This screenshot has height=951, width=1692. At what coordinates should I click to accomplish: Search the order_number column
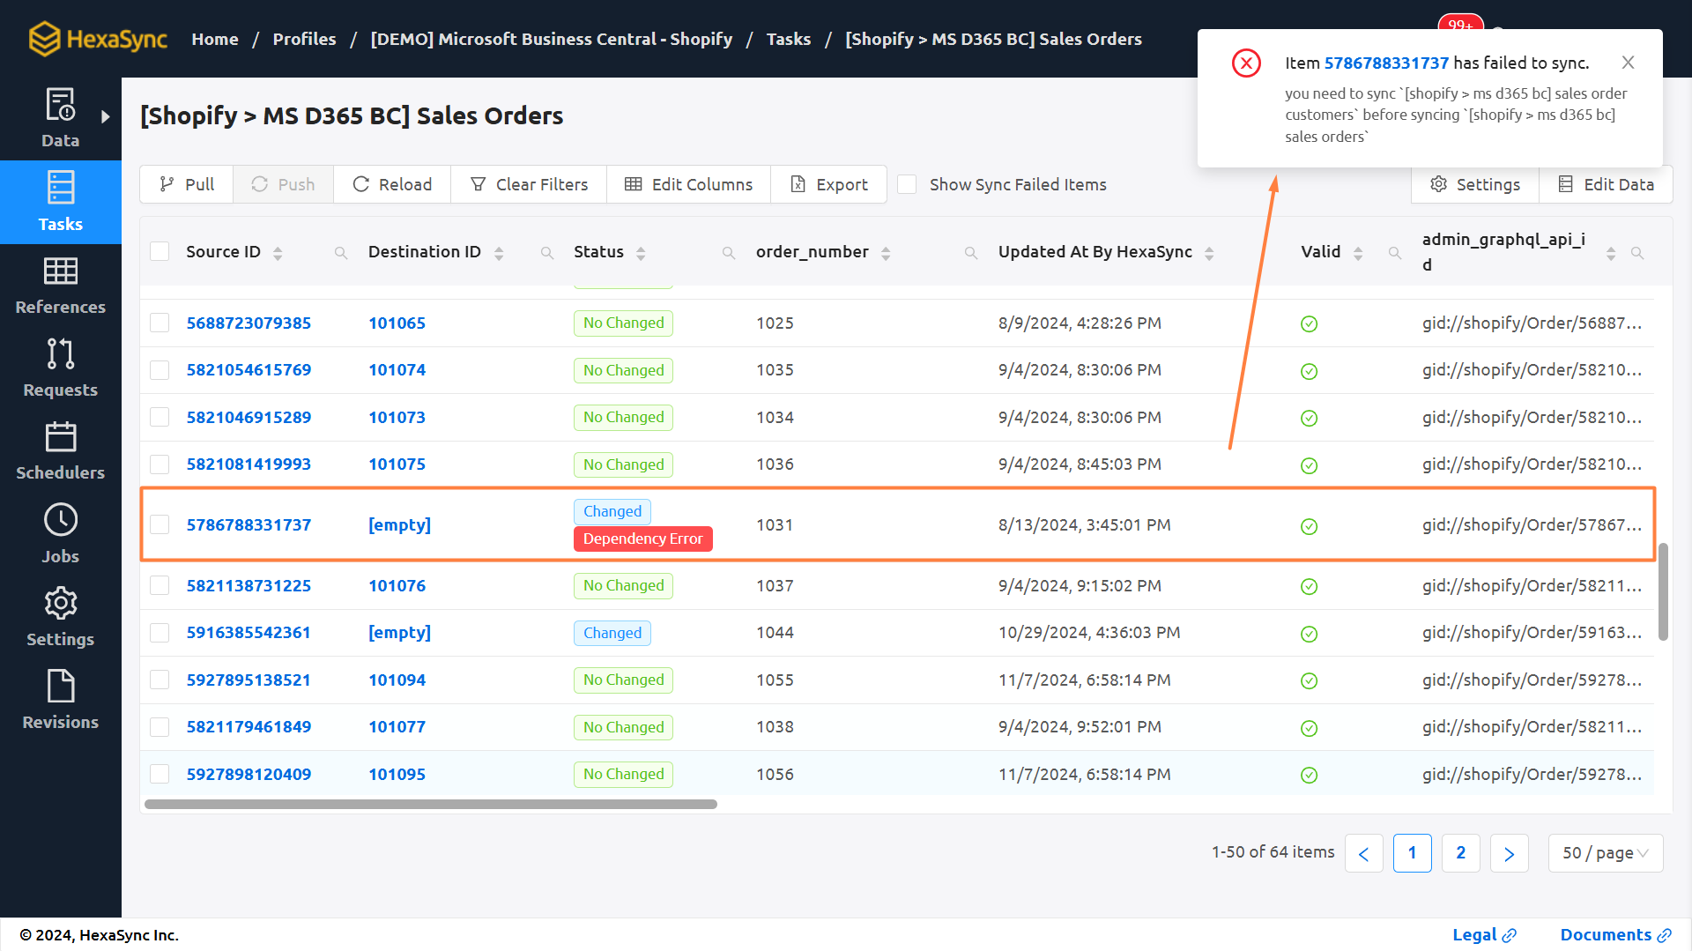pos(971,253)
